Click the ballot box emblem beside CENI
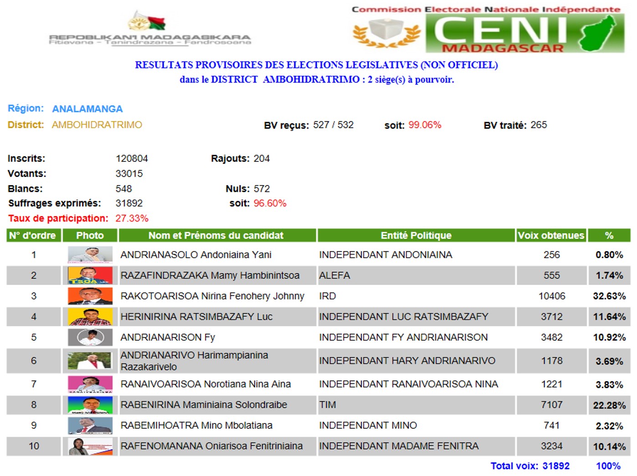This screenshot has width=637, height=476. [387, 33]
